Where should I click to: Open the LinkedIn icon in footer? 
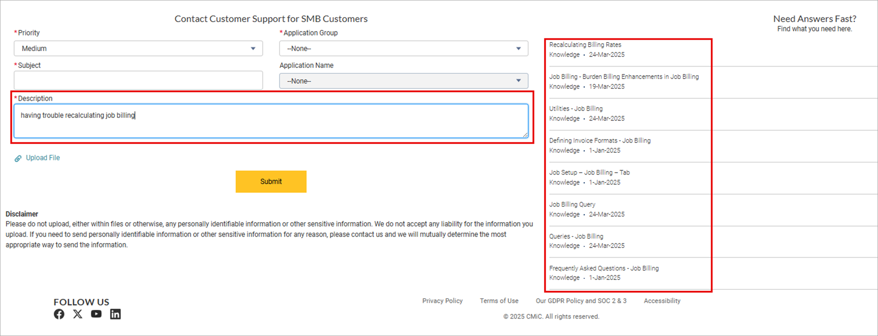pos(115,314)
